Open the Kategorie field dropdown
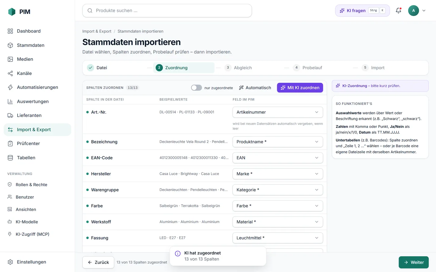 [278, 190]
